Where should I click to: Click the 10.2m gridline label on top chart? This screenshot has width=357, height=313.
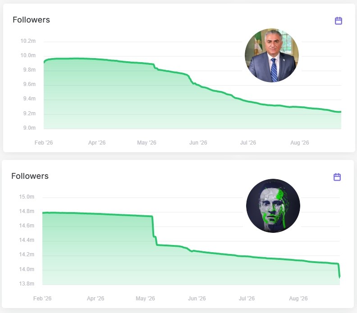point(28,41)
